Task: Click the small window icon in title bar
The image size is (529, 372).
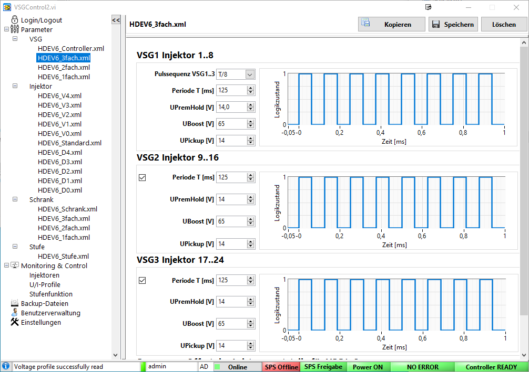Action: (x=428, y=7)
